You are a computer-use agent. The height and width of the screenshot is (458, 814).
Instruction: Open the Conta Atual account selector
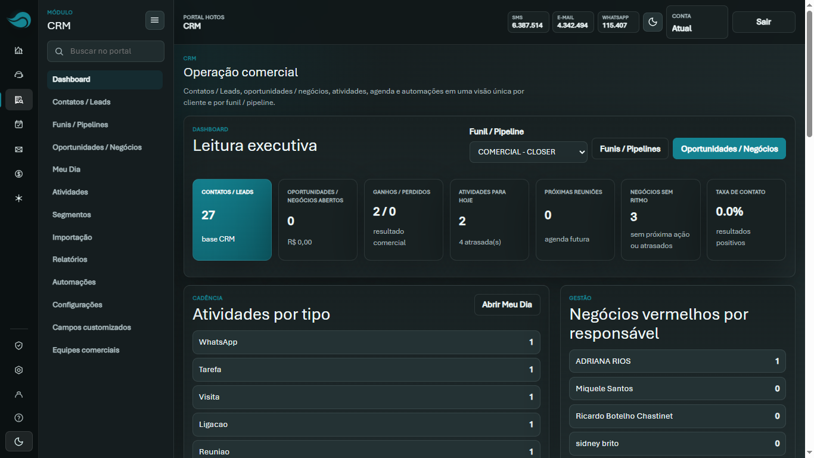(x=697, y=22)
